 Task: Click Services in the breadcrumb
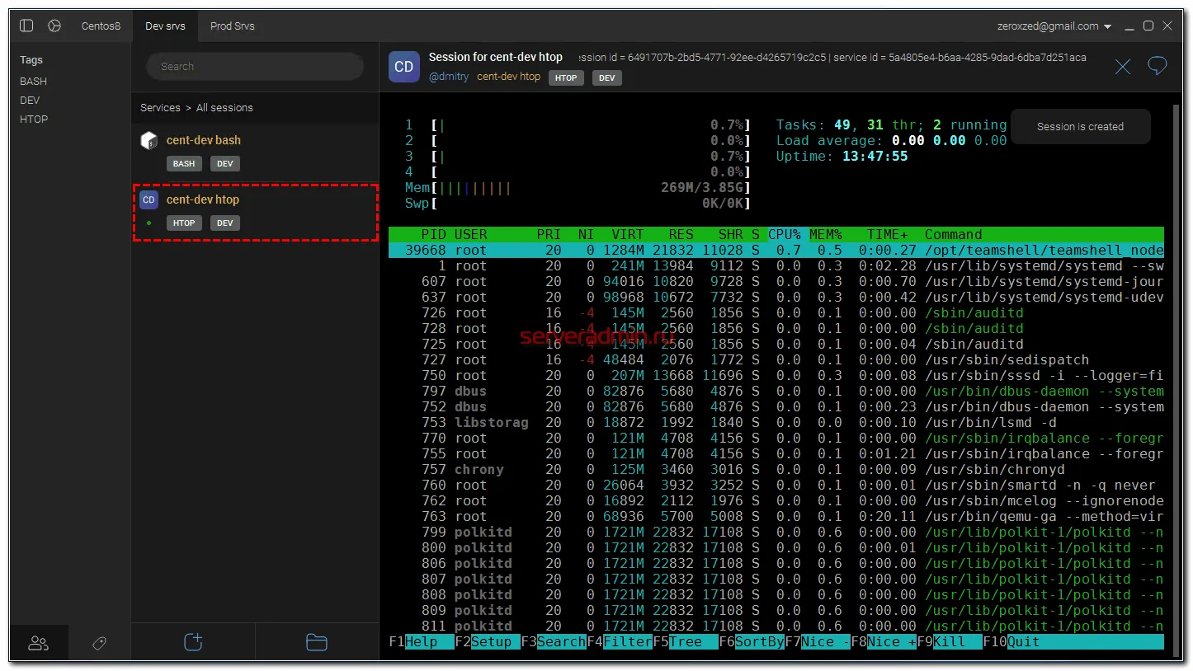coord(160,108)
